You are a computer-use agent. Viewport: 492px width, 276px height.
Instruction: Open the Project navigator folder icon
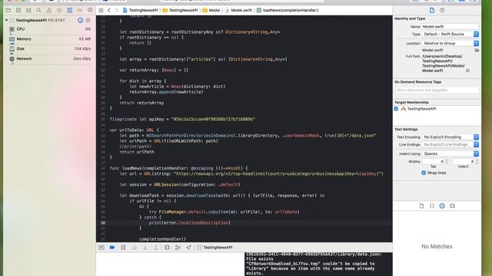8,10
